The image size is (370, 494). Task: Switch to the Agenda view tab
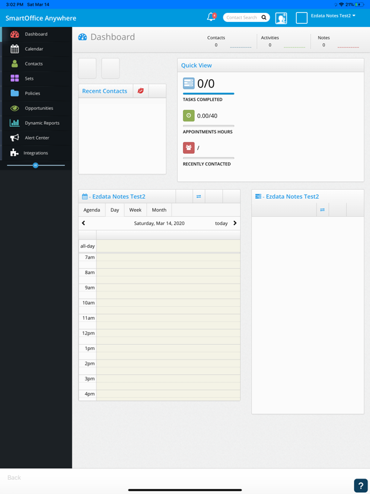point(92,210)
